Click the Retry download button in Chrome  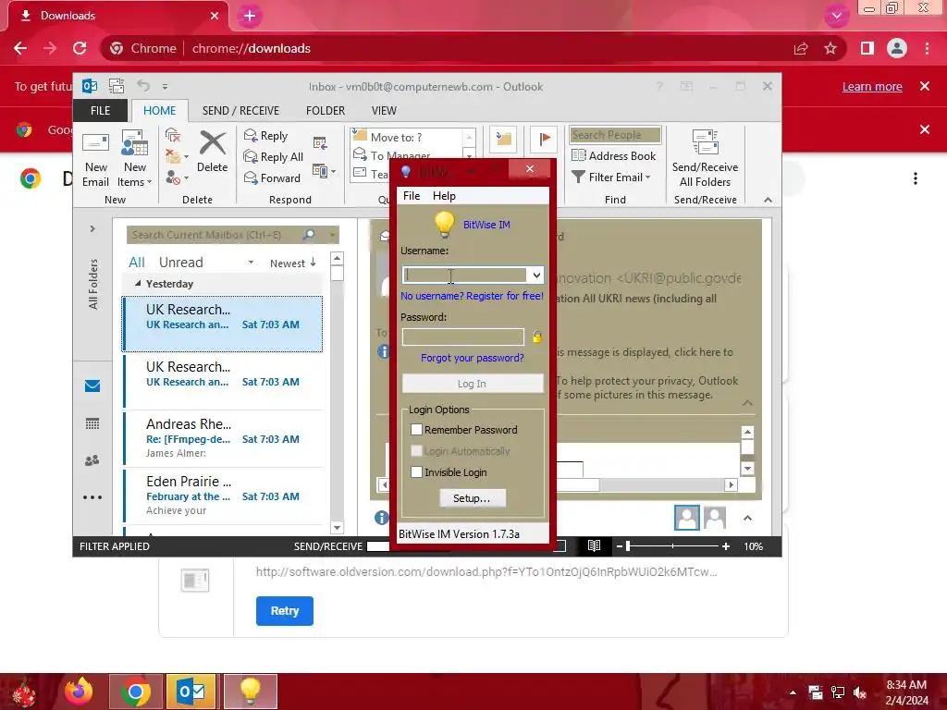click(285, 611)
